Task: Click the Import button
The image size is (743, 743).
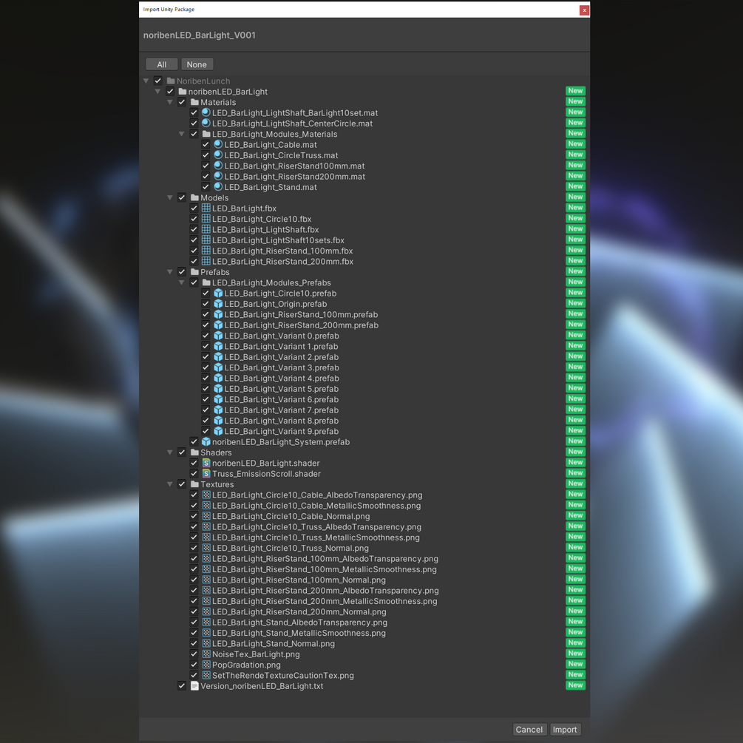Action: [x=565, y=730]
